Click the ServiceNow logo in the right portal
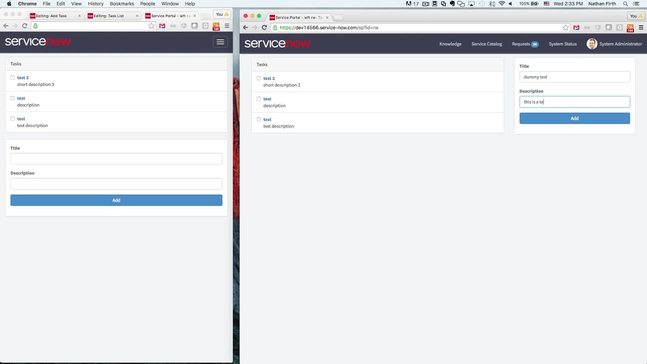 click(278, 43)
